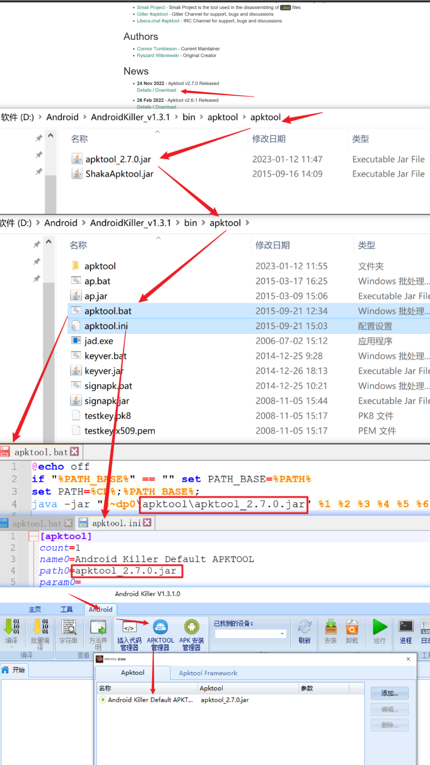Click the keyver.jar file icon
430x765 pixels.
click(76, 371)
